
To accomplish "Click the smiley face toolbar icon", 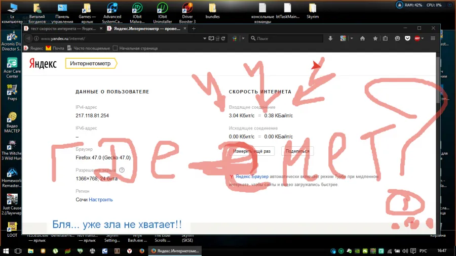I will point(397,38).
